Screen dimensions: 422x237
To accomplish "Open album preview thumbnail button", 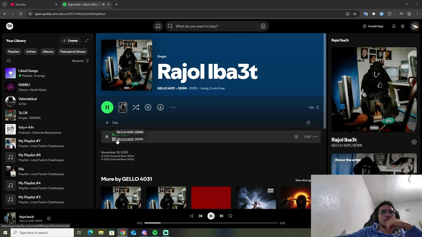I will (123, 107).
